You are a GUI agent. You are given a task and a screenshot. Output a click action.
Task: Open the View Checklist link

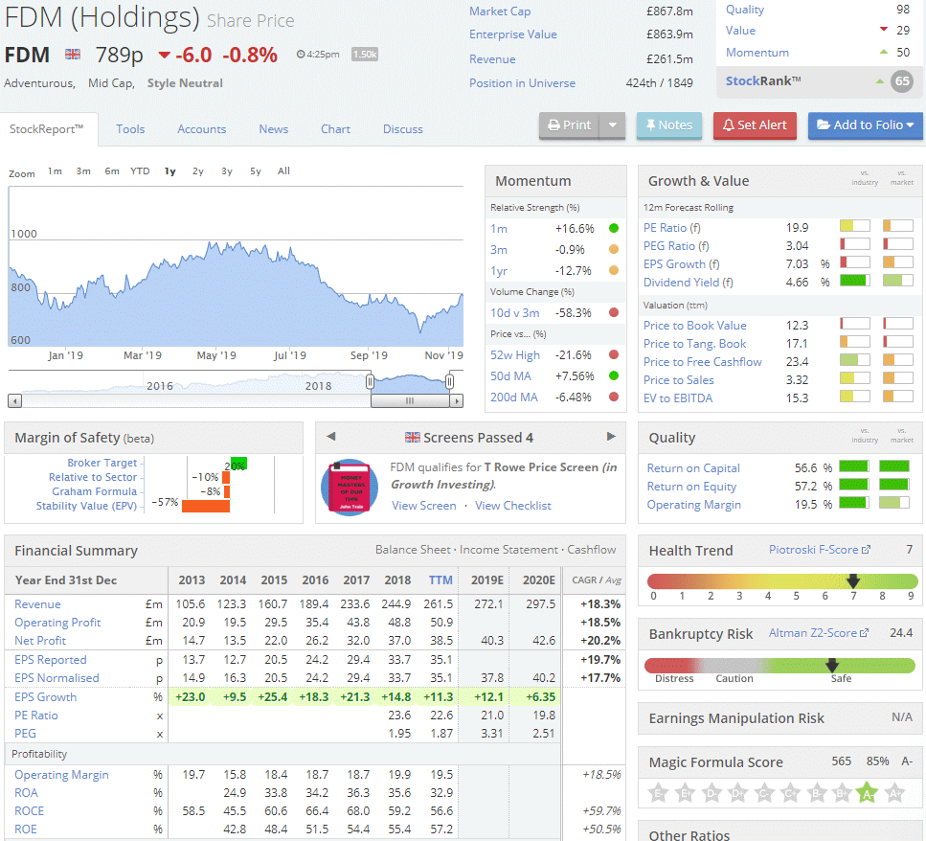click(513, 506)
